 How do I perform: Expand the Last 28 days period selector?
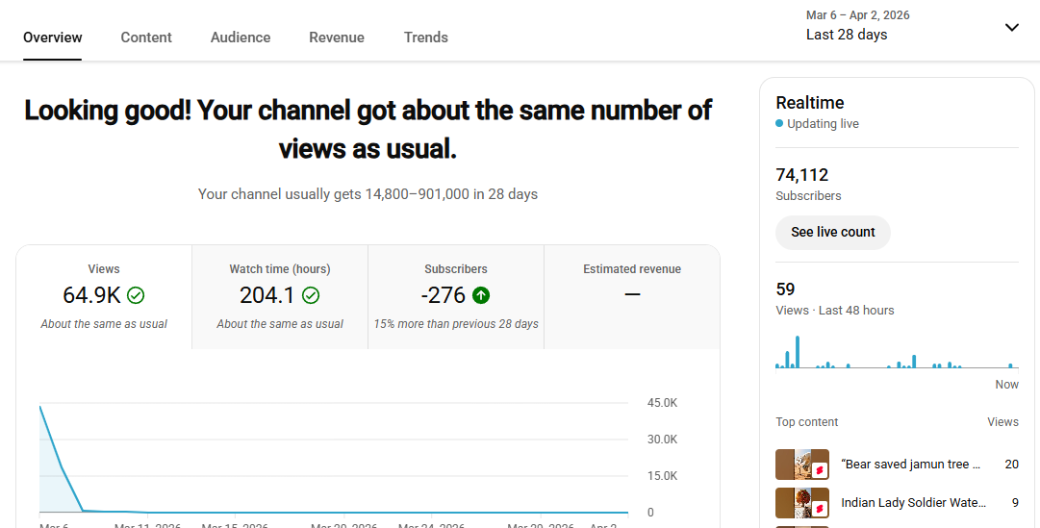[x=847, y=35]
